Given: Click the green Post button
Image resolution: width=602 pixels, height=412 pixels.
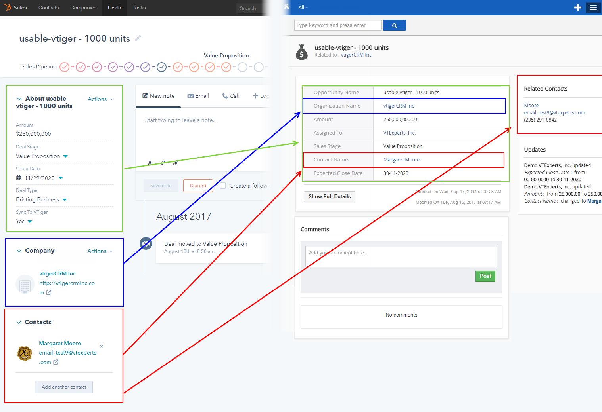Looking at the screenshot, I should click(x=485, y=276).
